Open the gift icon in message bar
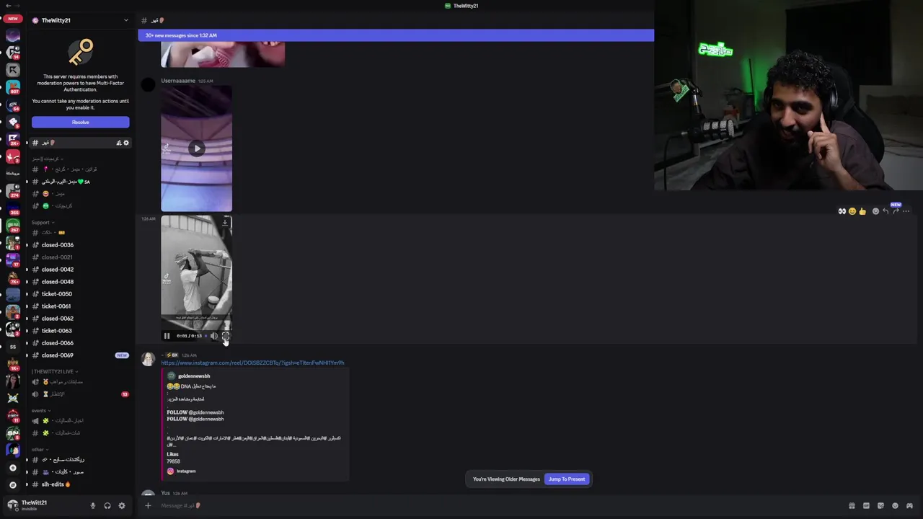Image resolution: width=923 pixels, height=519 pixels. pyautogui.click(x=852, y=506)
